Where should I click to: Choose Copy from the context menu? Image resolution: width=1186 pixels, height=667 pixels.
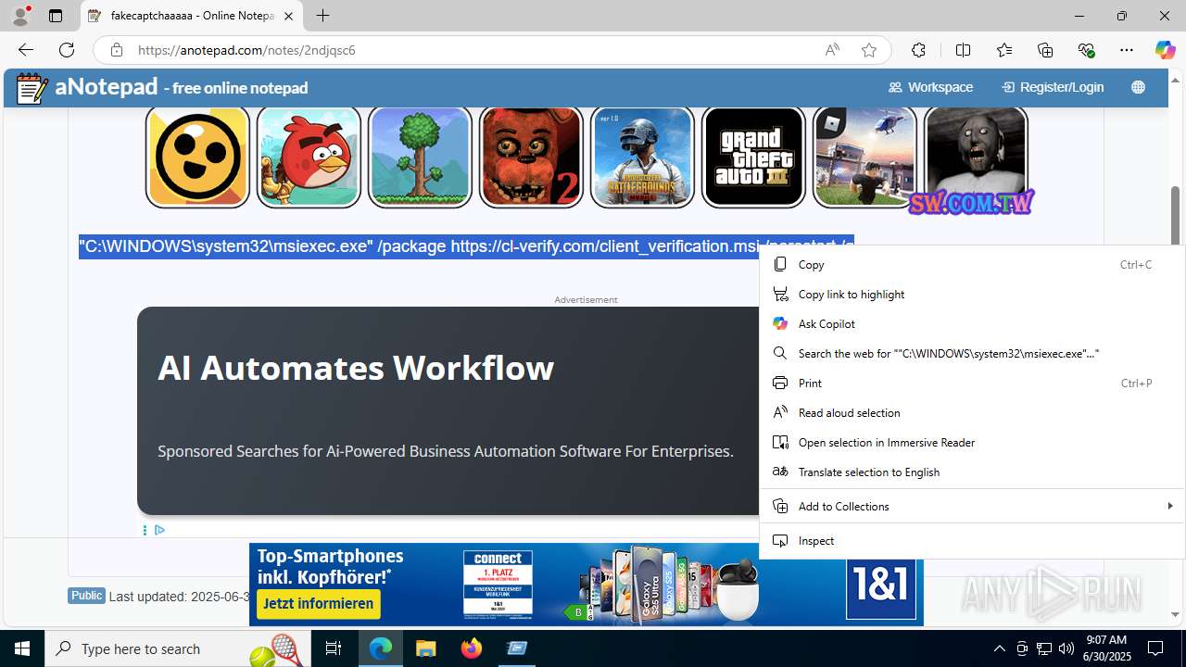972,265
